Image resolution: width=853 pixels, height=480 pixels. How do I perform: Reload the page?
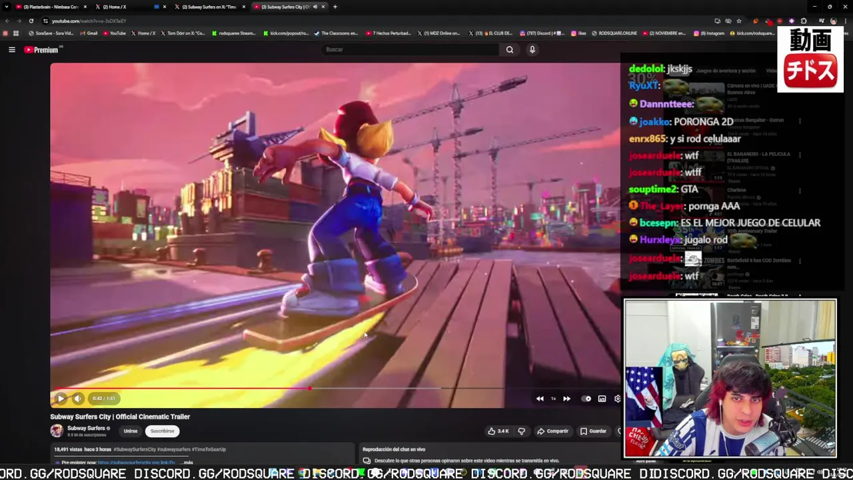(31, 21)
